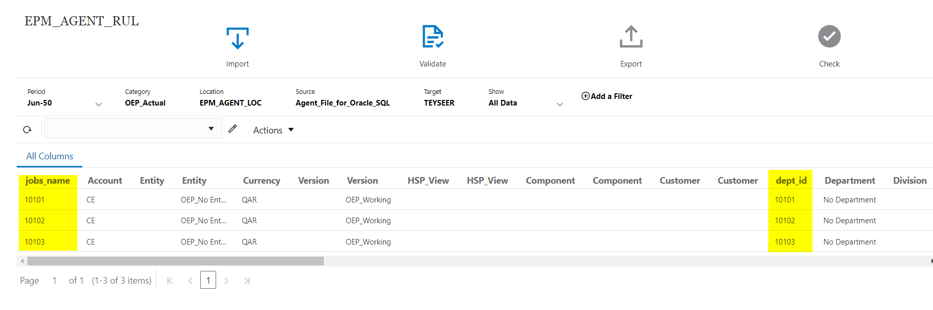
Task: Click the Division column header
Action: [x=910, y=181]
